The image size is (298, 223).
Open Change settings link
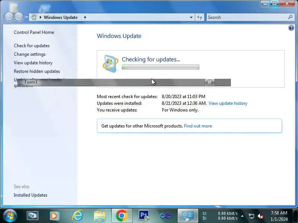tap(30, 54)
